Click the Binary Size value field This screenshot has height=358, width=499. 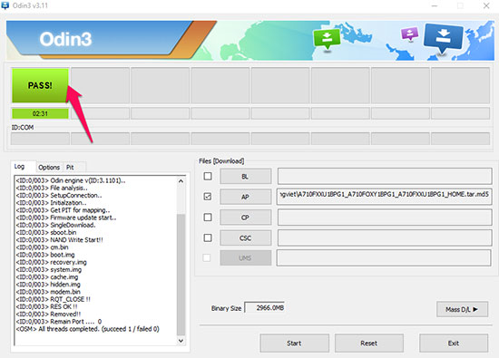[264, 307]
